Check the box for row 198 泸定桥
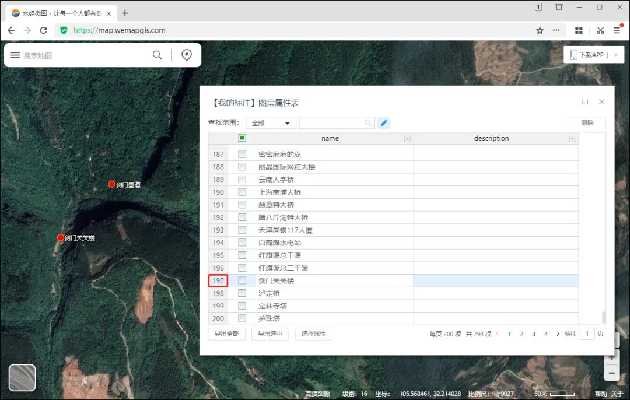 pyautogui.click(x=242, y=293)
